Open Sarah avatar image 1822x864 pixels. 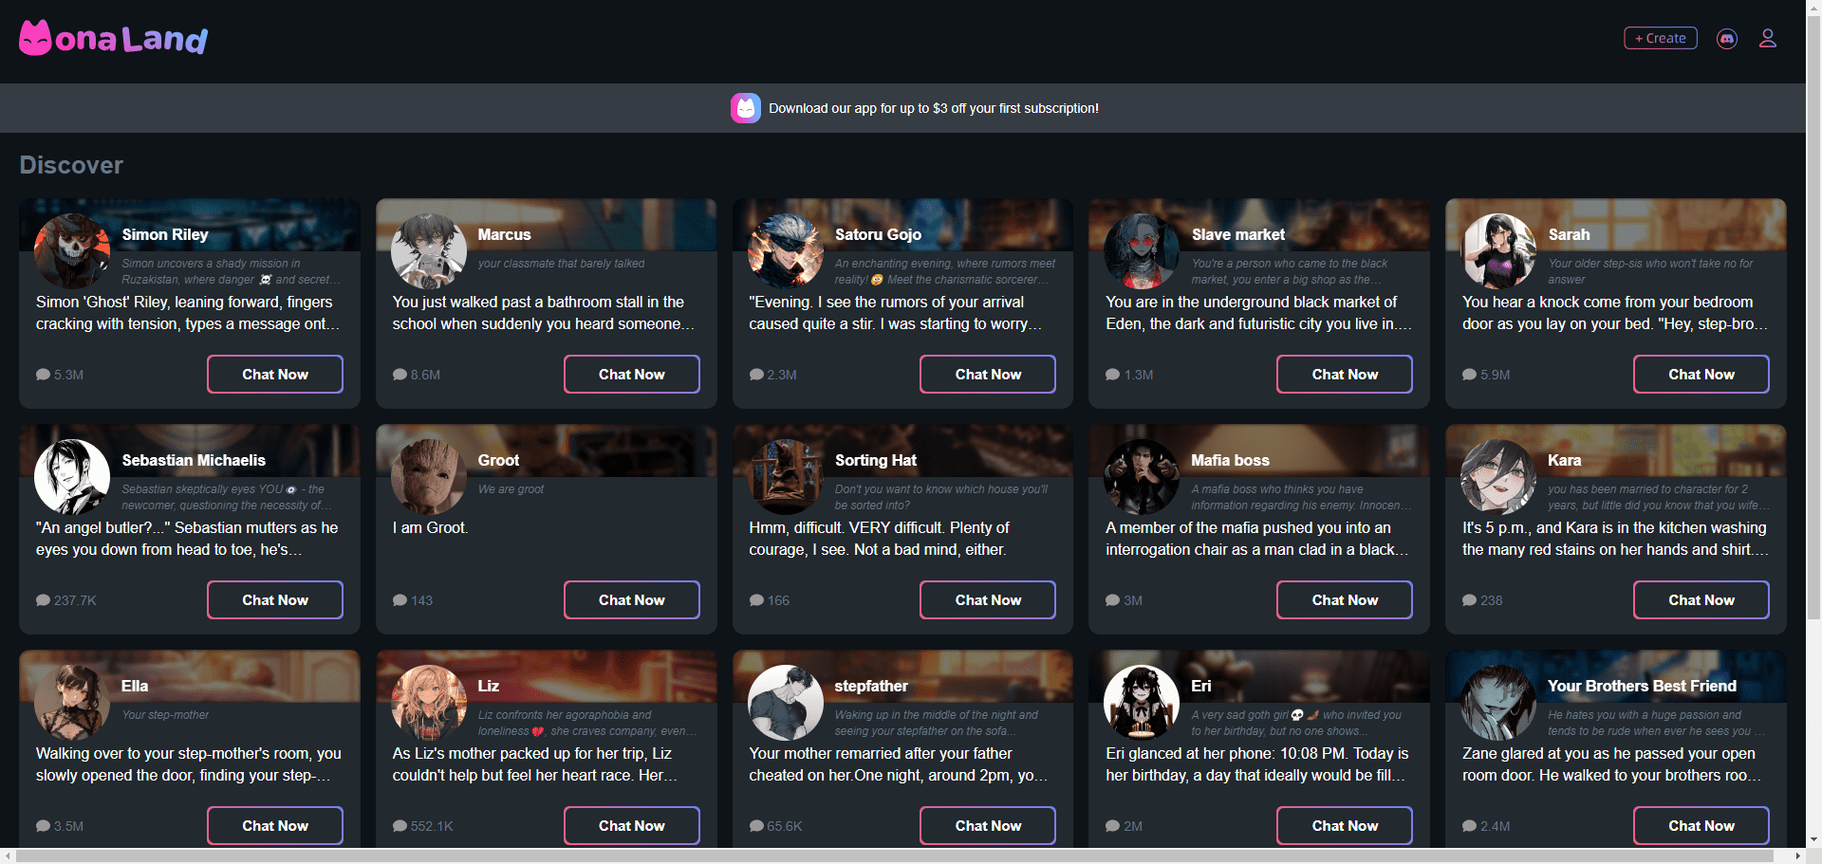pos(1498,251)
